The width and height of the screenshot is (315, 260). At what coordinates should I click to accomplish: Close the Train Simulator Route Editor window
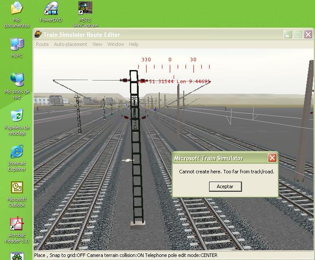pyautogui.click(x=308, y=35)
